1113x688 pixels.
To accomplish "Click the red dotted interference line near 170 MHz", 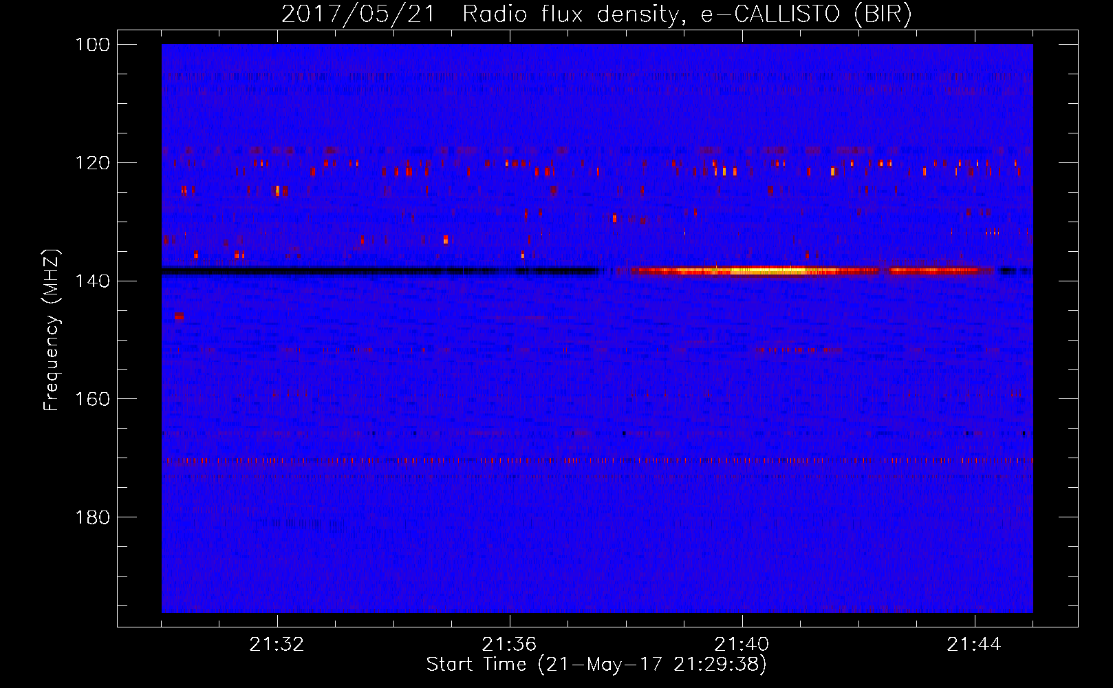I will point(597,460).
